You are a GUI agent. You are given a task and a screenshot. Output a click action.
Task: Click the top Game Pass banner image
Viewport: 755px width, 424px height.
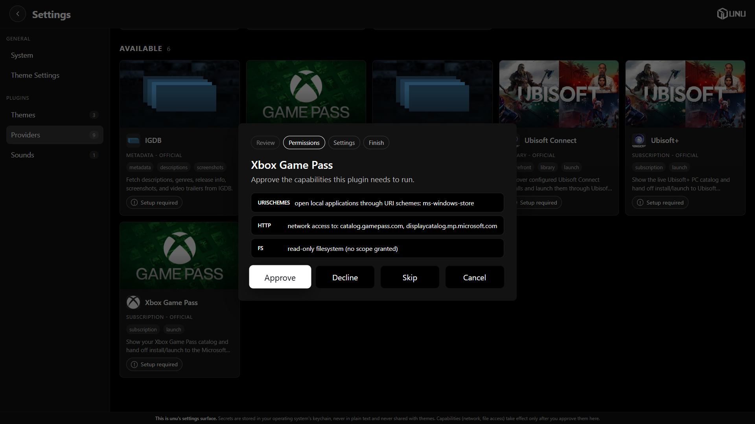[x=306, y=92]
